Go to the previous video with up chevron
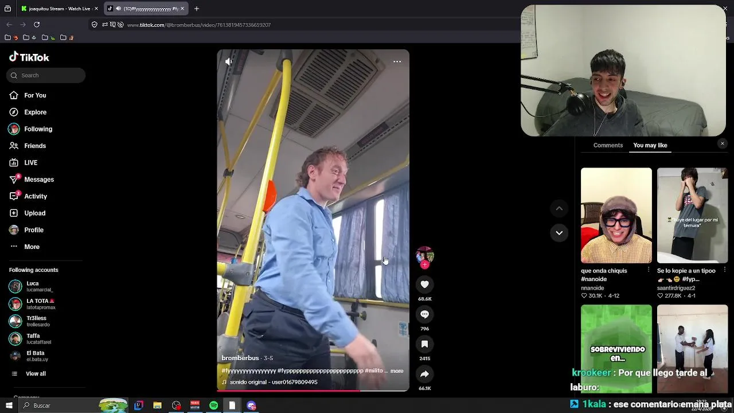 coord(559,208)
